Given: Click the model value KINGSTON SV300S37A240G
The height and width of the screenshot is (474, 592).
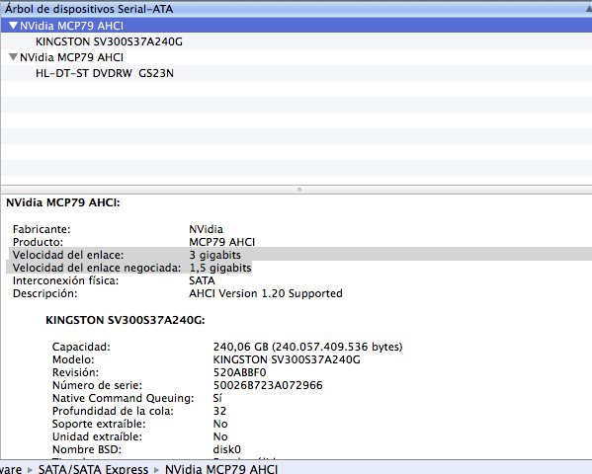Looking at the screenshot, I should (287, 359).
